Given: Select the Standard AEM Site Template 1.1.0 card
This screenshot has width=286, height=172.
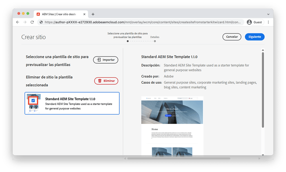Looking at the screenshot, I should pos(72,103).
